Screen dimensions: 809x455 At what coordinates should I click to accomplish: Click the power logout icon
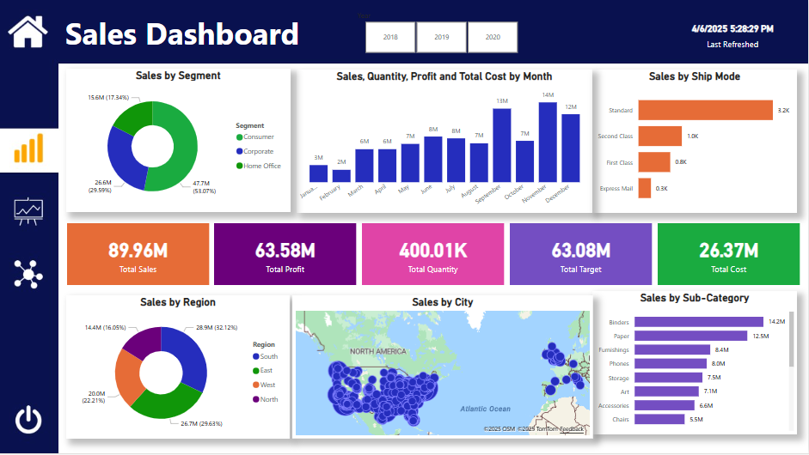28,420
